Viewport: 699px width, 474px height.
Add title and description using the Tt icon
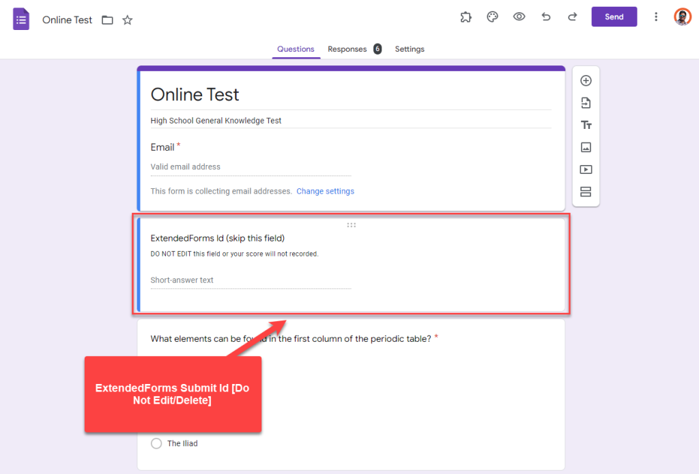click(x=586, y=125)
